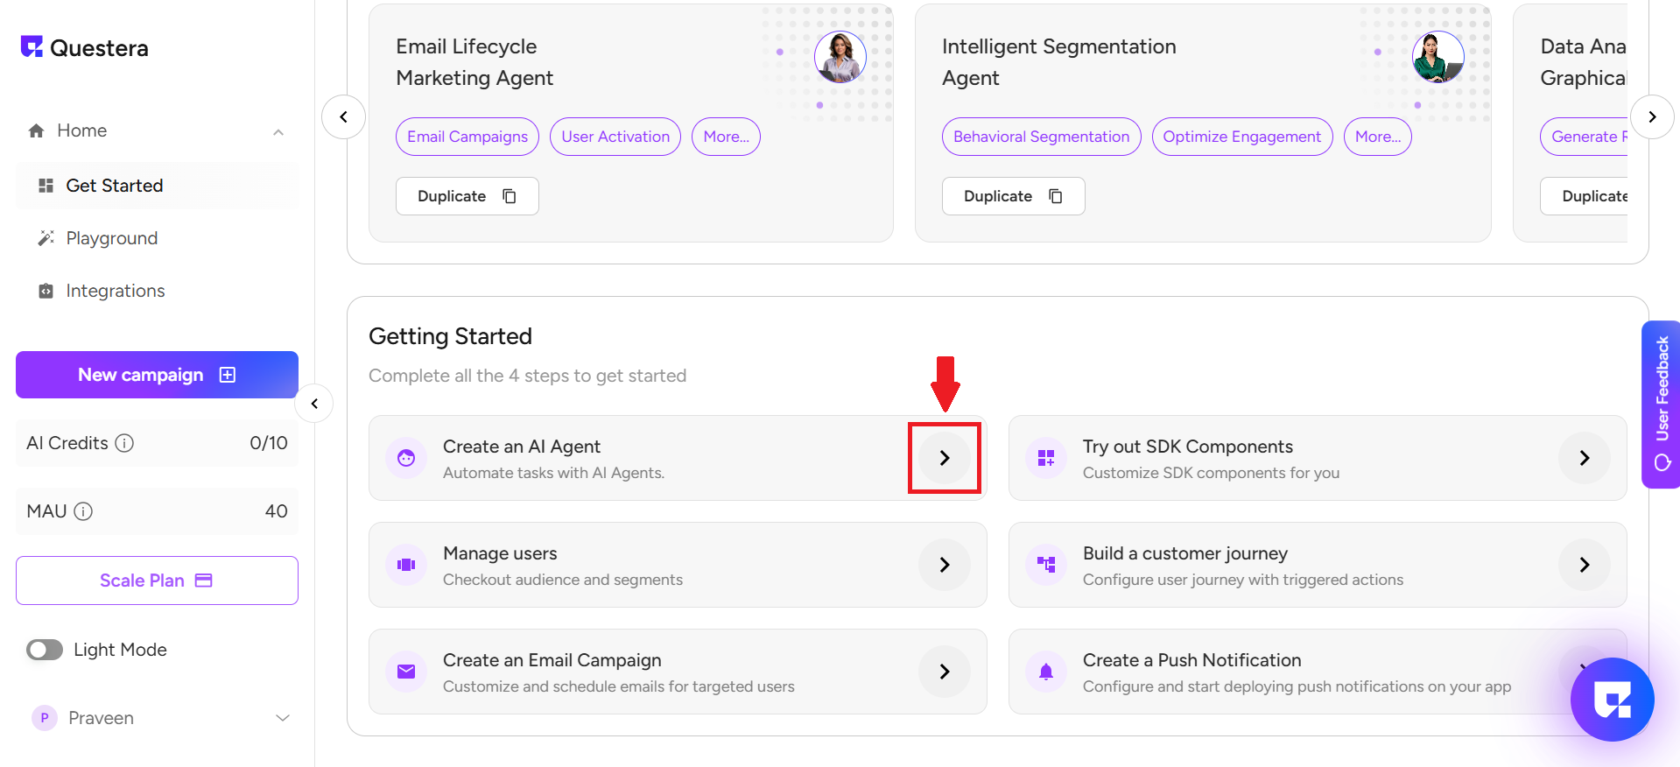Viewport: 1680px width, 767px height.
Task: Open Build a customer journey arrow
Action: pos(1584,565)
